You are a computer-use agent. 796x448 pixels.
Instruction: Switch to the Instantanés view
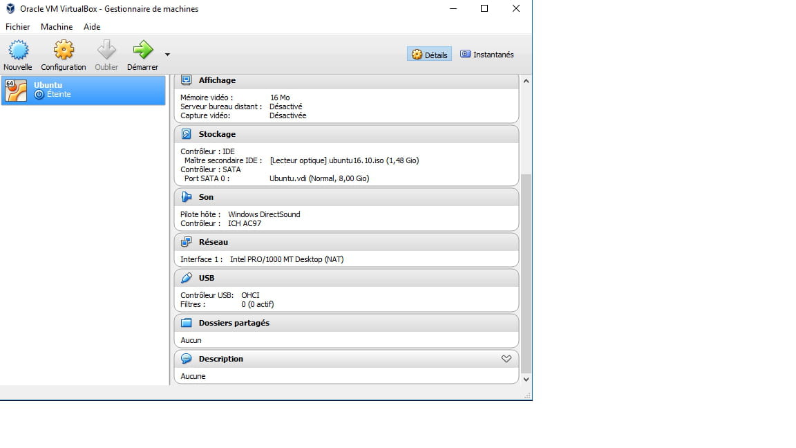point(487,55)
